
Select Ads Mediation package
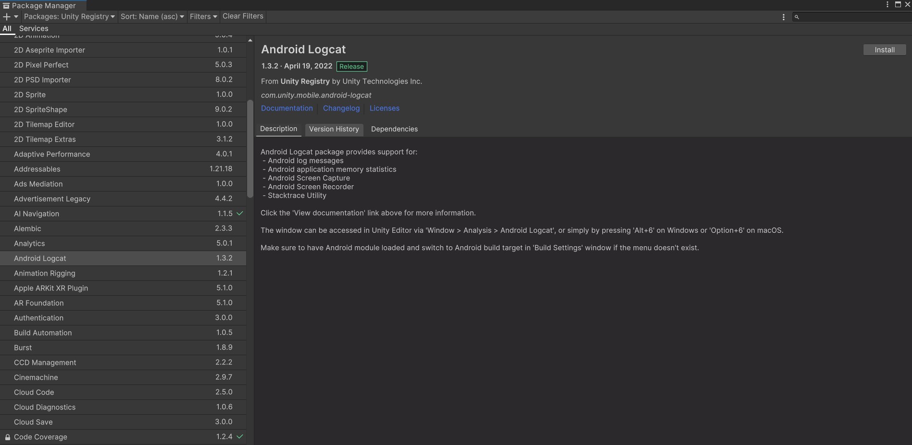pos(123,184)
